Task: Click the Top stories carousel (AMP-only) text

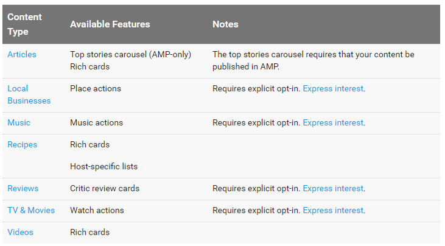Action: point(130,54)
